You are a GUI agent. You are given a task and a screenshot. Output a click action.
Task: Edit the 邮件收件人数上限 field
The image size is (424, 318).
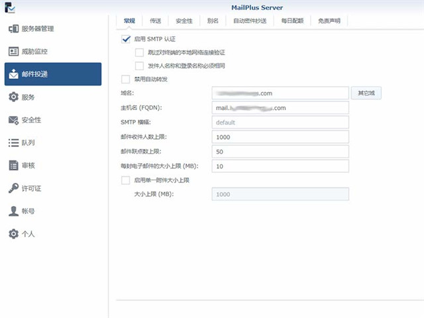(280, 137)
